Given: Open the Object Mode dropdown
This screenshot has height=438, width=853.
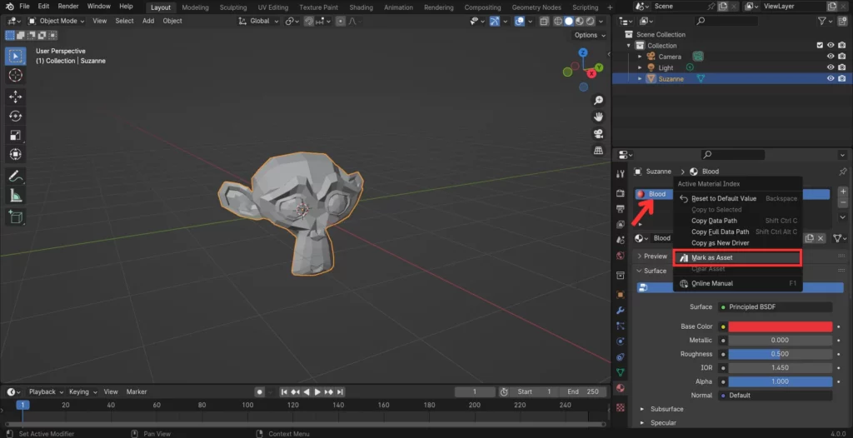Looking at the screenshot, I should pos(57,21).
